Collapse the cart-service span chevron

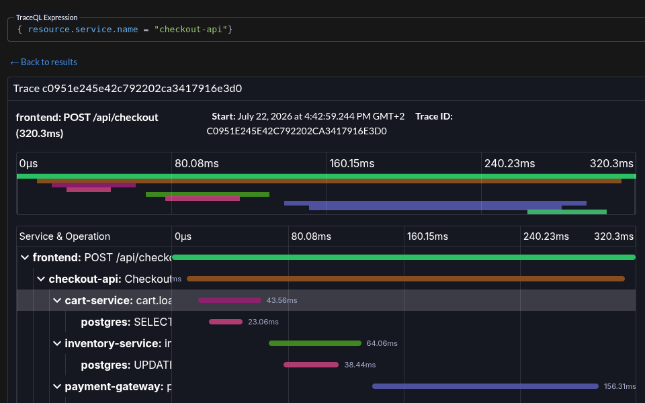[x=56, y=300]
